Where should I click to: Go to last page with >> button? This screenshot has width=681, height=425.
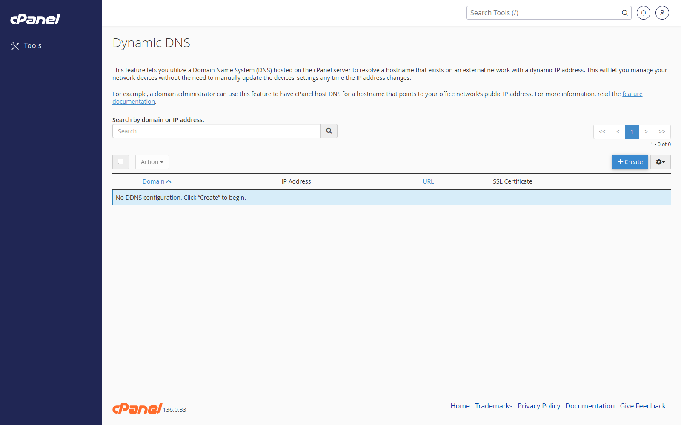pos(662,132)
